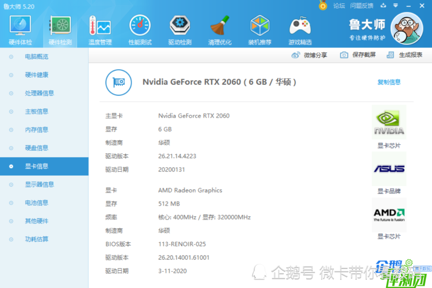Image resolution: width=432 pixels, height=288 pixels.
Task: Click the Nvidia GeForce RTX 2060 heading
Action: click(x=219, y=82)
